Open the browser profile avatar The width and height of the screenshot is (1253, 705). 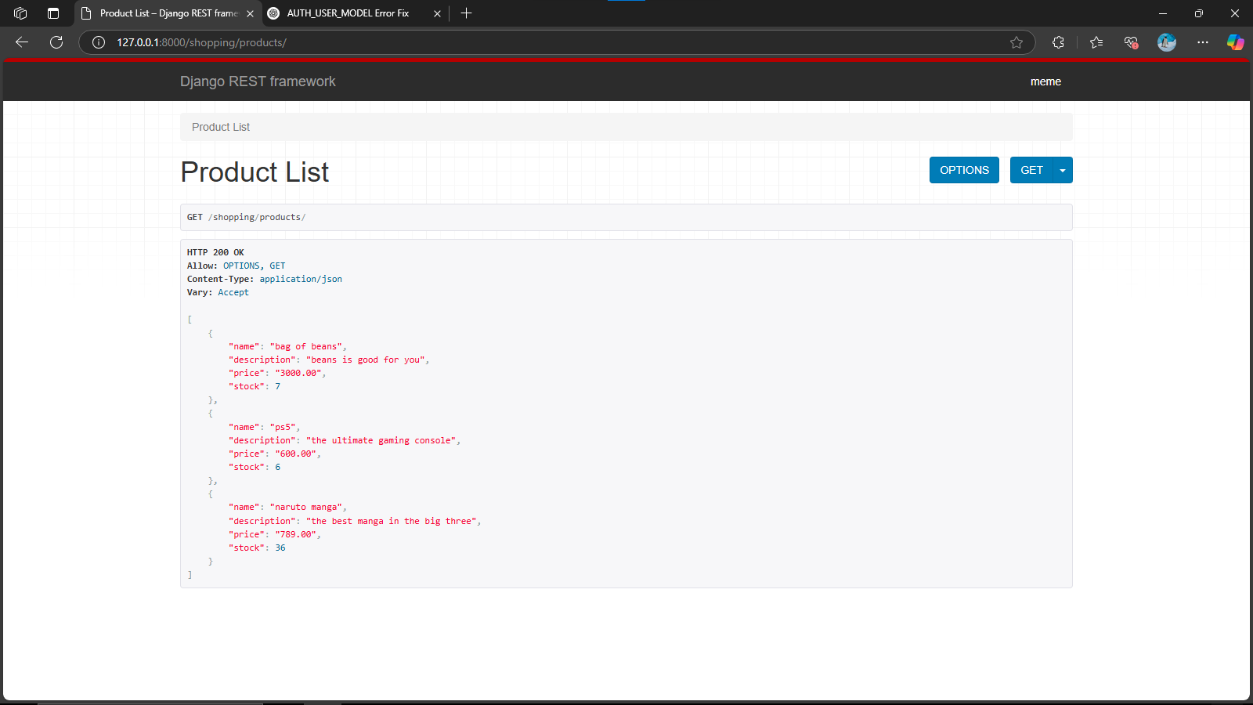click(1167, 42)
